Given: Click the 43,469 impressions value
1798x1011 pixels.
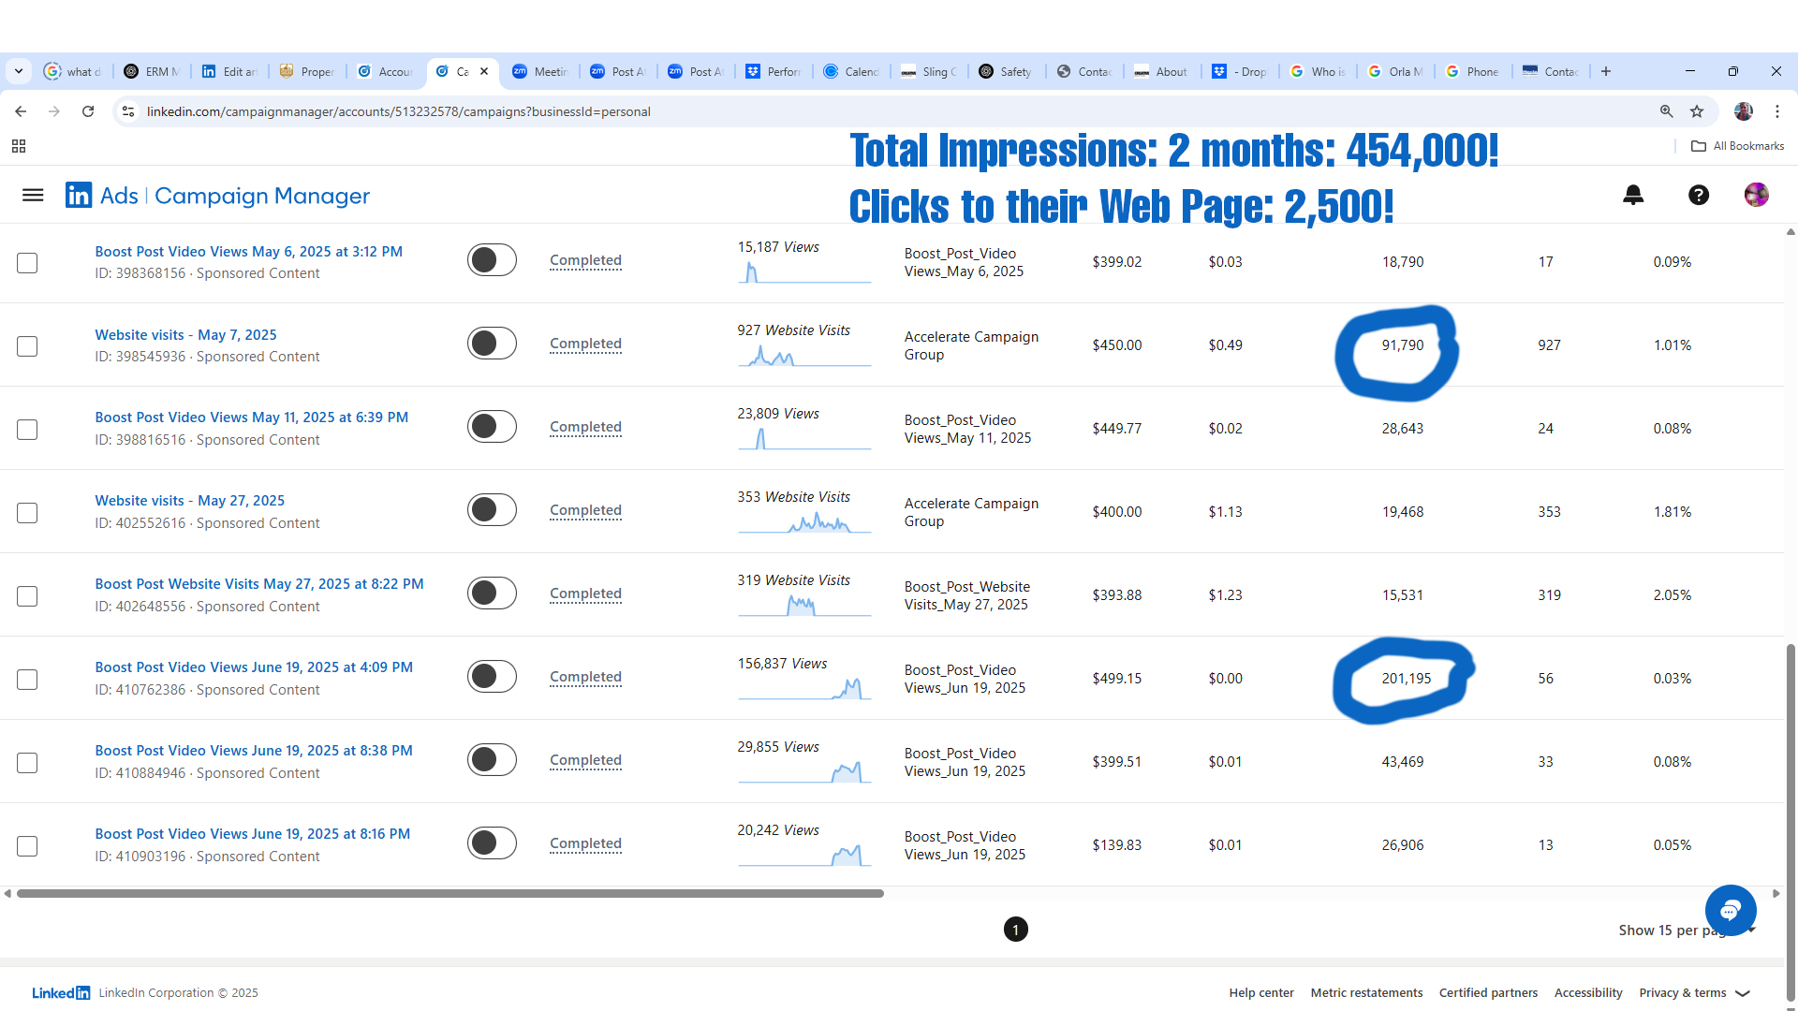Looking at the screenshot, I should [x=1403, y=762].
